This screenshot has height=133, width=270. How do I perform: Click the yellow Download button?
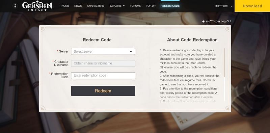[x=252, y=6]
